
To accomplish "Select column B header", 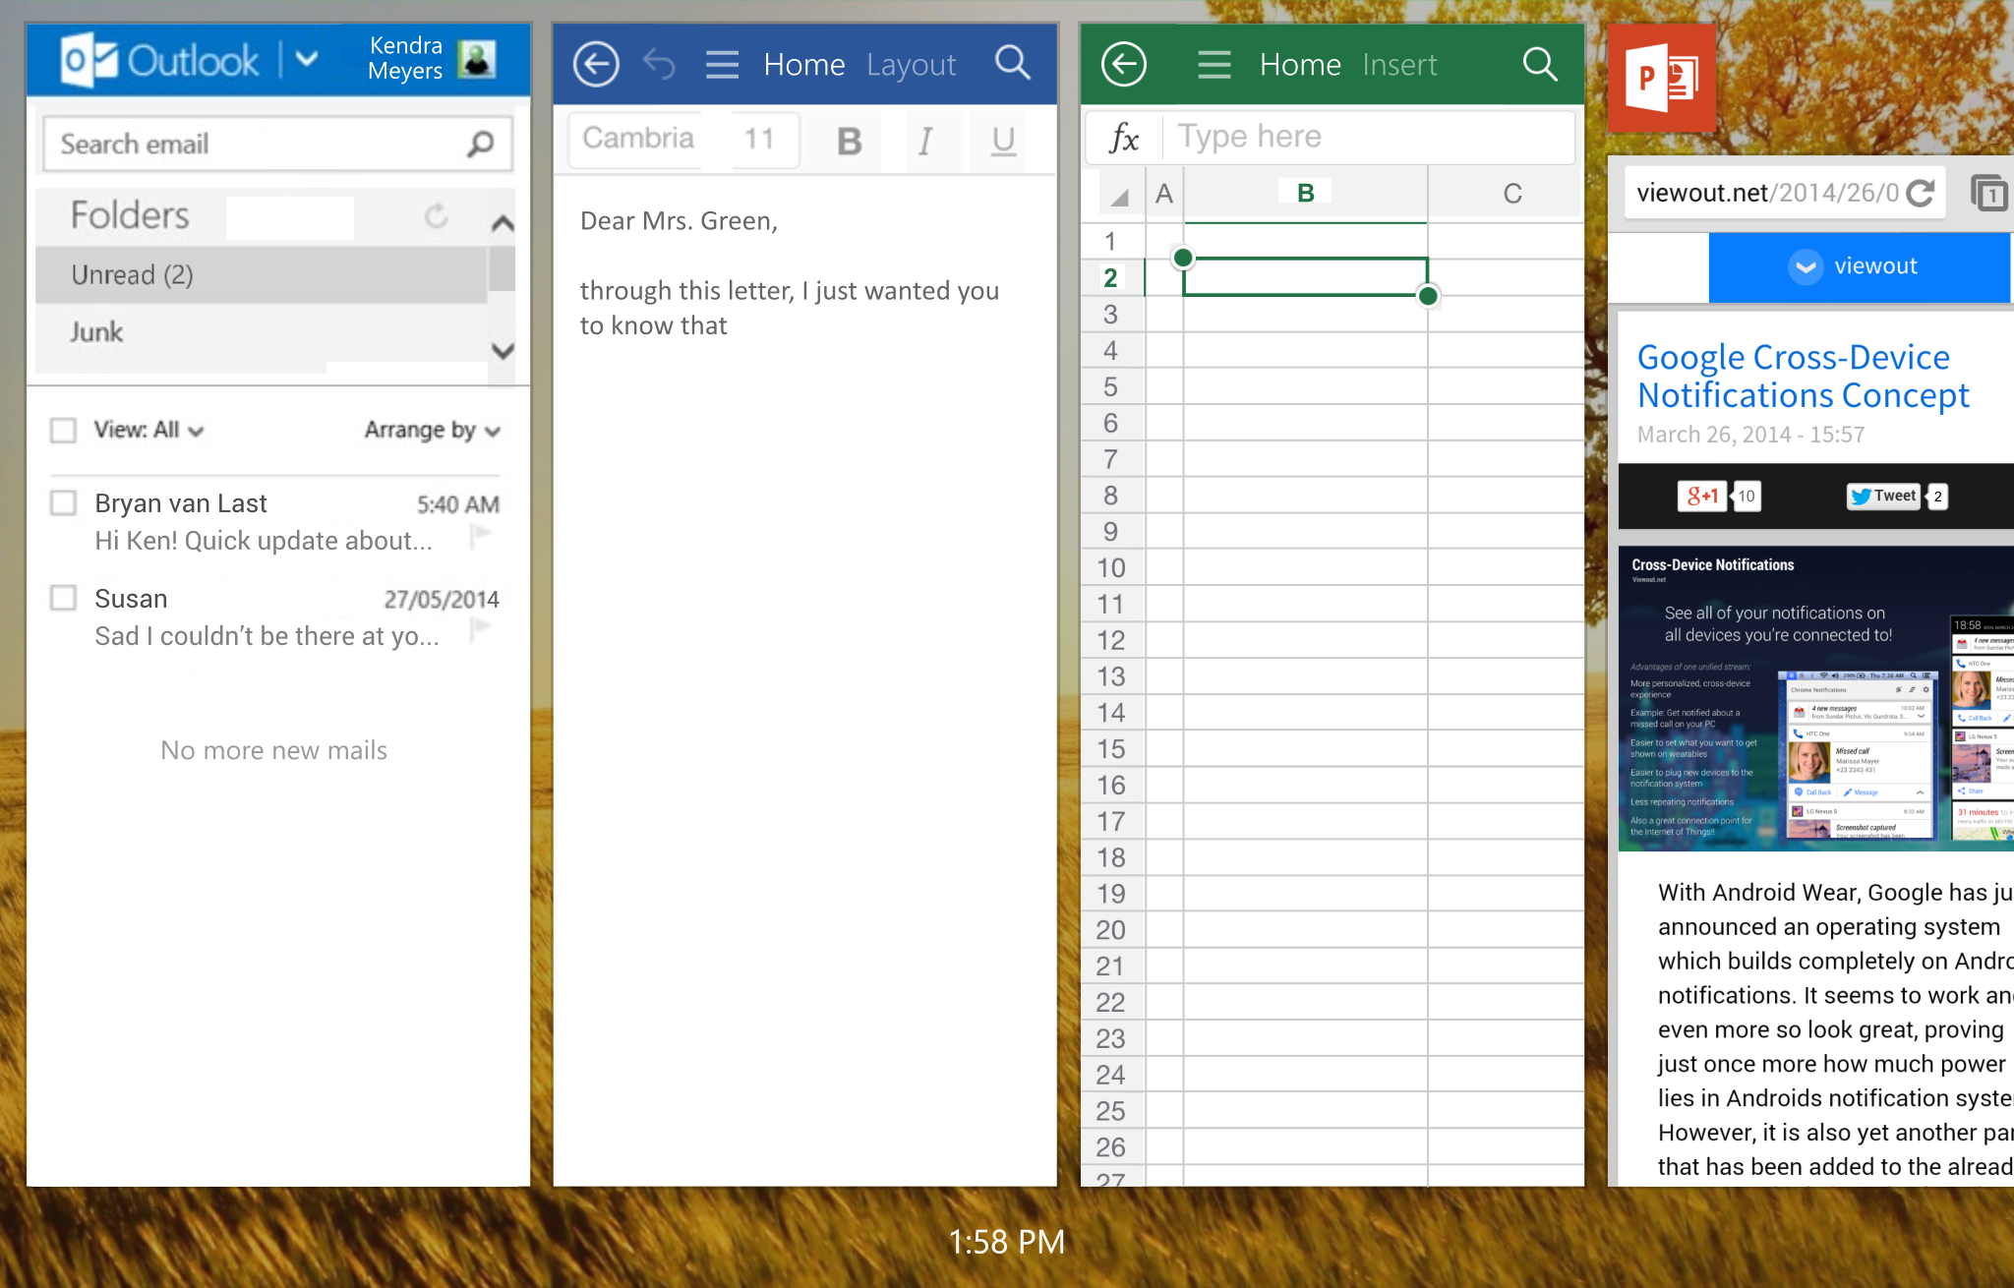I will (1305, 194).
